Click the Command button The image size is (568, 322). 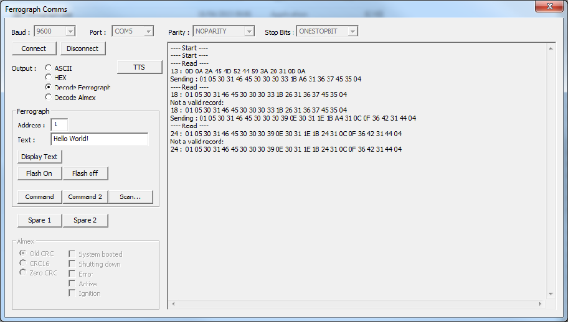[39, 197]
